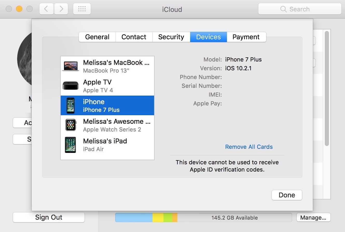Go forward with the right arrow toolbar button

coord(61,9)
